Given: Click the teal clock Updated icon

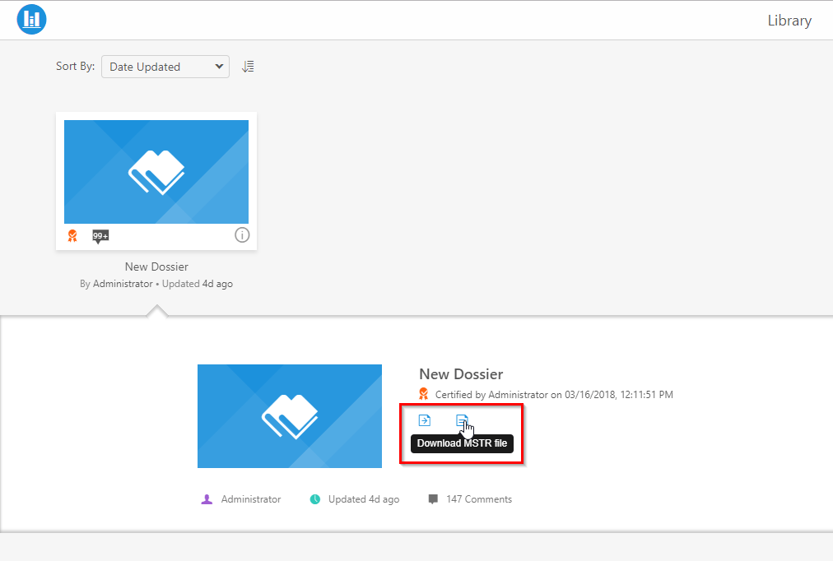Looking at the screenshot, I should coord(314,499).
